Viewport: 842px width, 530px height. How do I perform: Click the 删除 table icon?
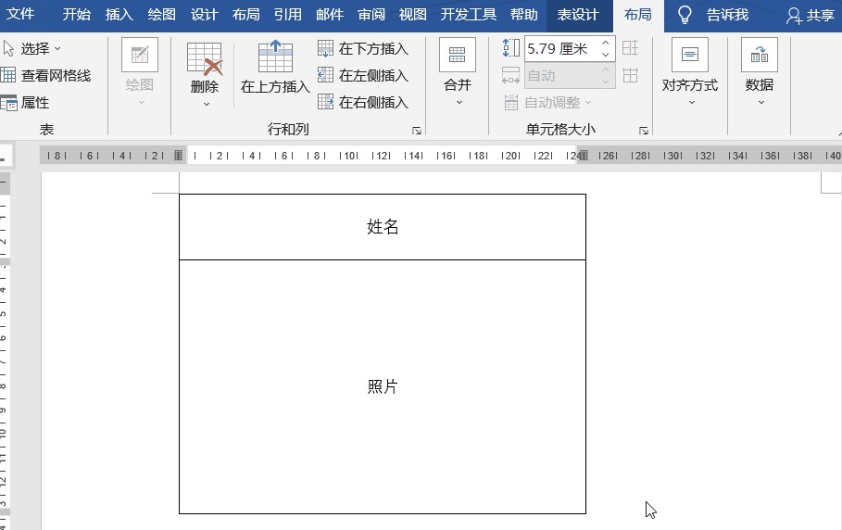205,58
